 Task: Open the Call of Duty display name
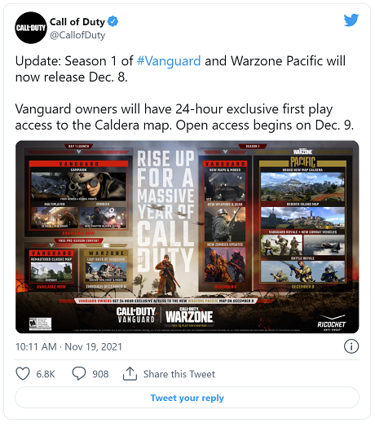coord(77,21)
